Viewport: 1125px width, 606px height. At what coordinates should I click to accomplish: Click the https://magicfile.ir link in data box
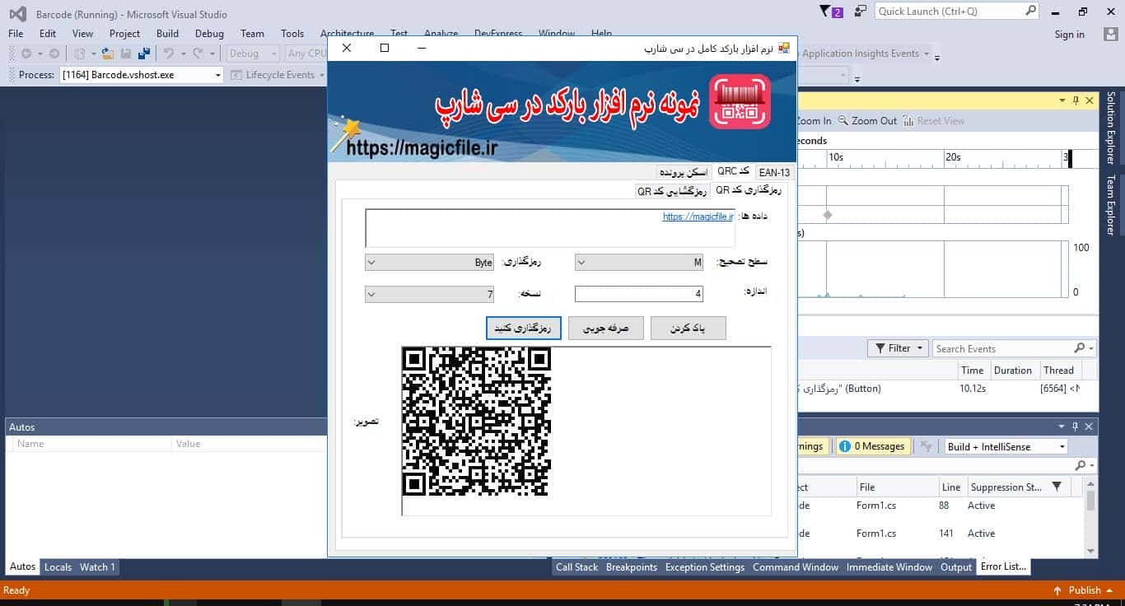click(x=698, y=217)
